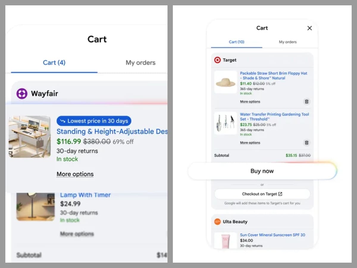357x268 pixels.
Task: Close the cart panel with the X
Action: 310,28
